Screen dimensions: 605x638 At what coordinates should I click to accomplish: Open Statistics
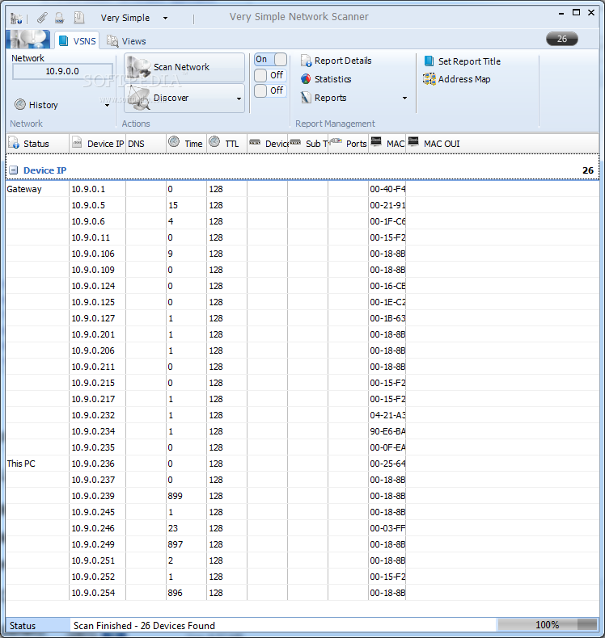326,79
